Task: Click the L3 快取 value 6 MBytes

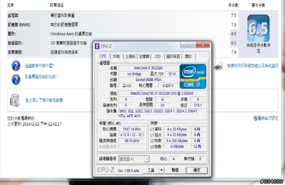Action: click(x=177, y=146)
